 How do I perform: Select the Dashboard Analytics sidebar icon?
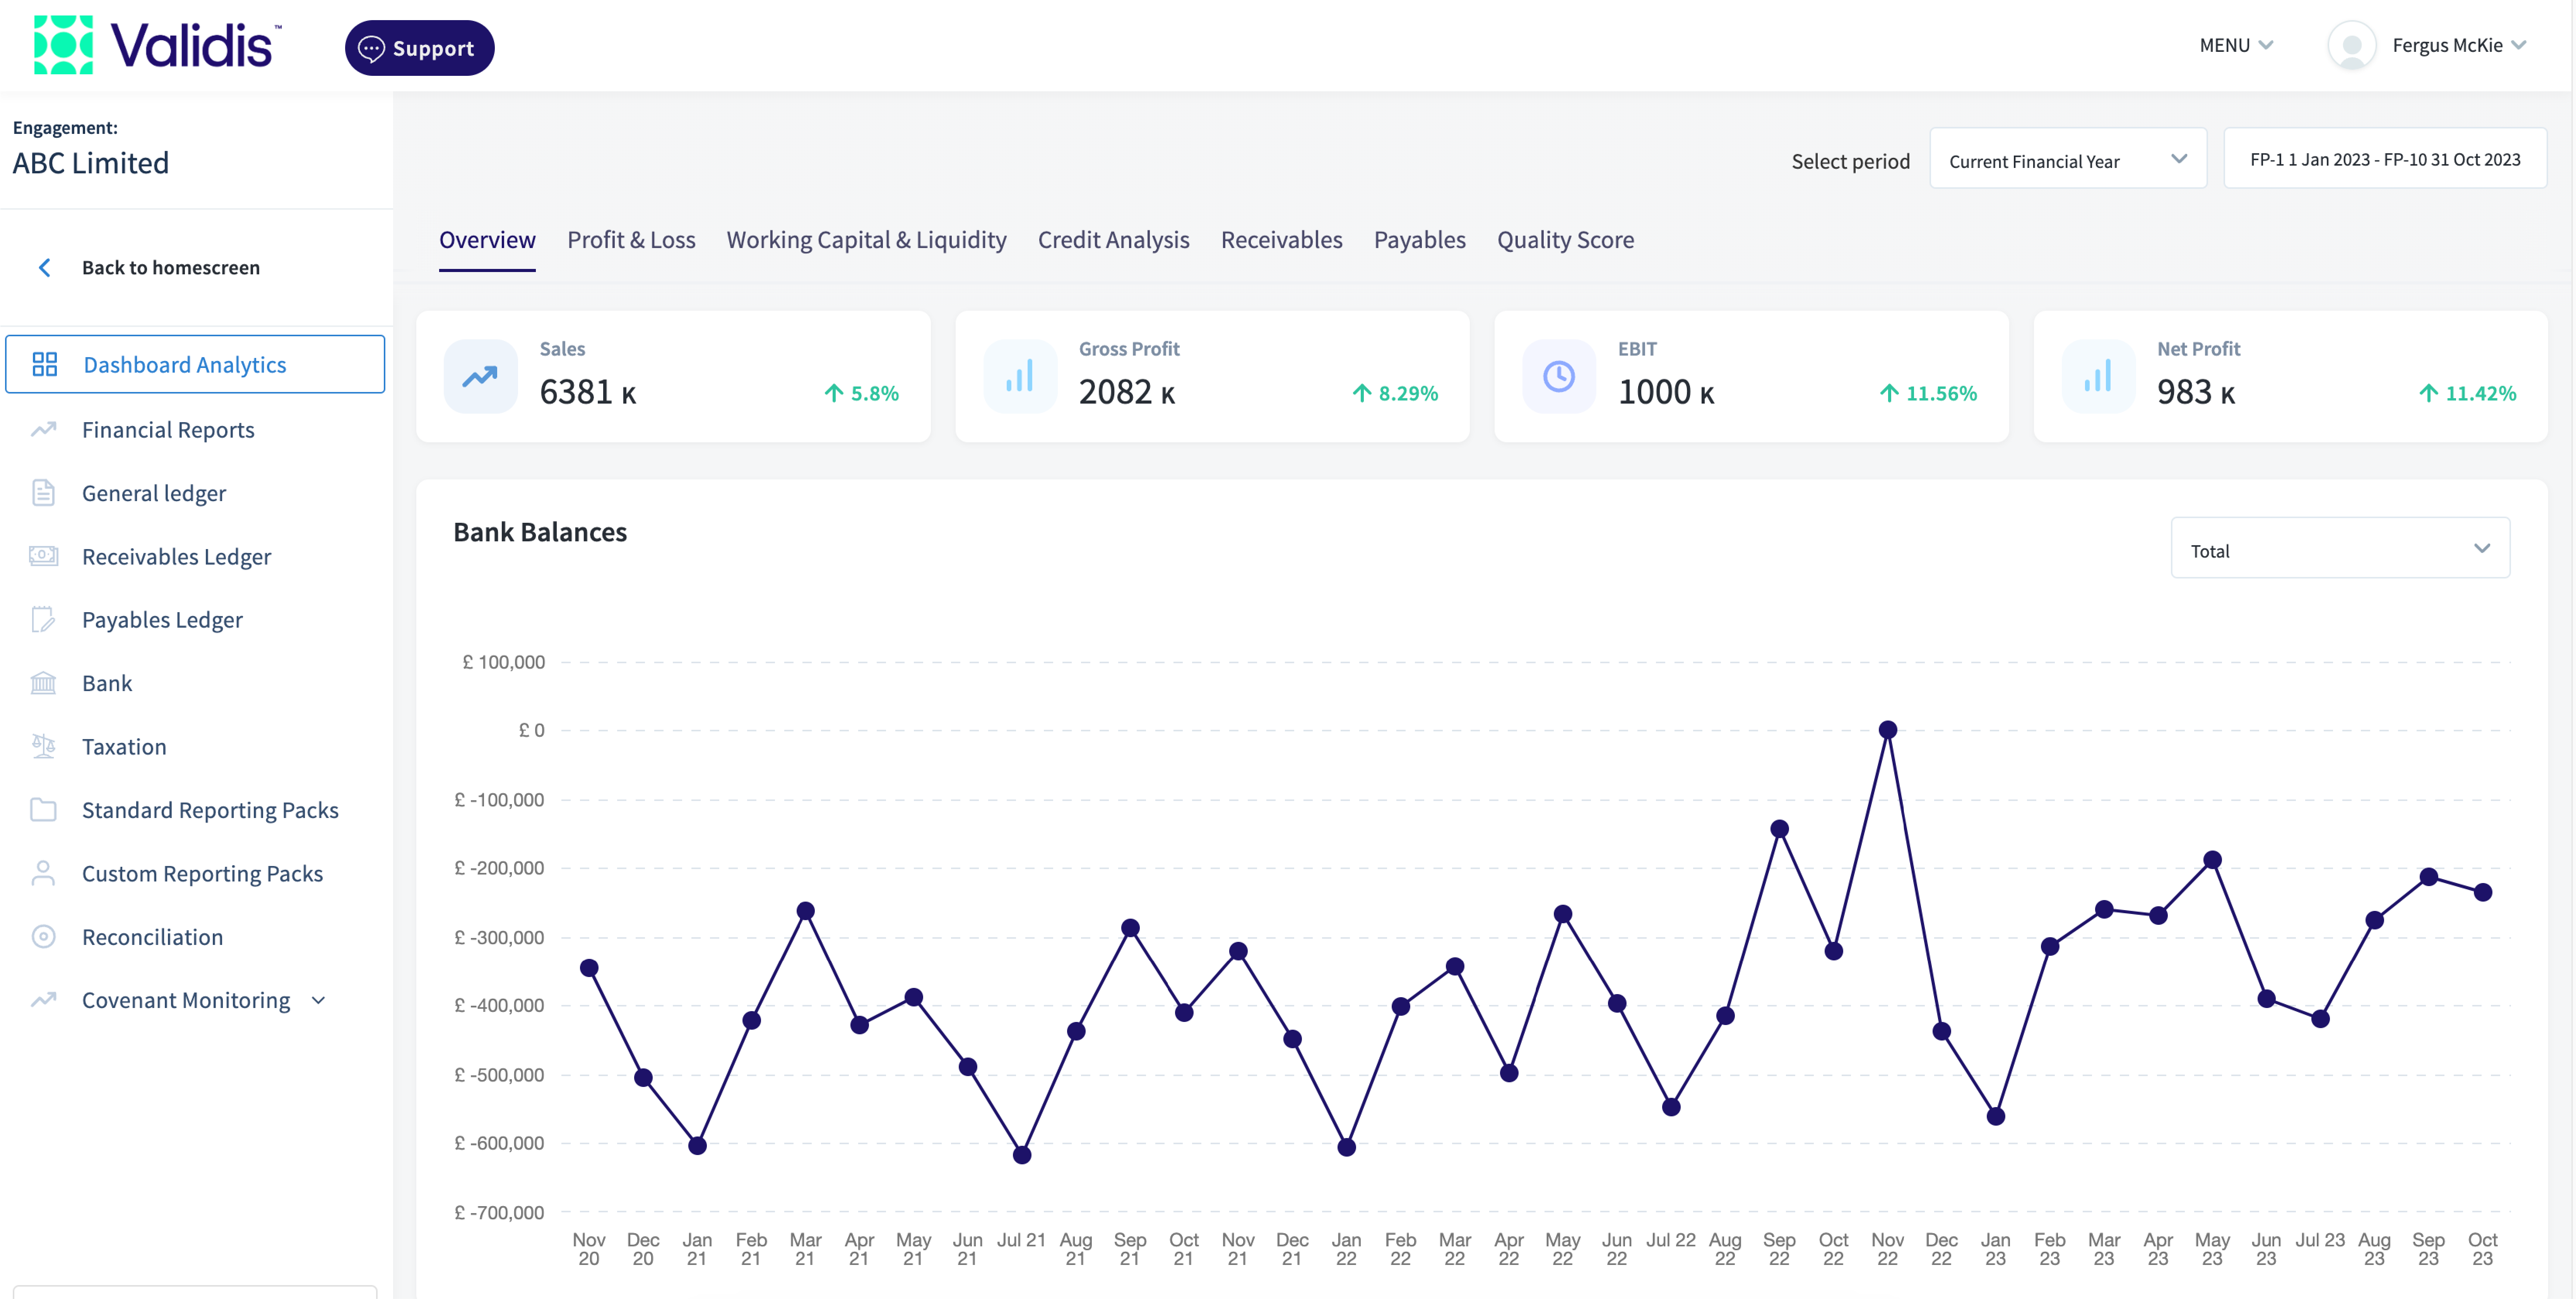(45, 364)
